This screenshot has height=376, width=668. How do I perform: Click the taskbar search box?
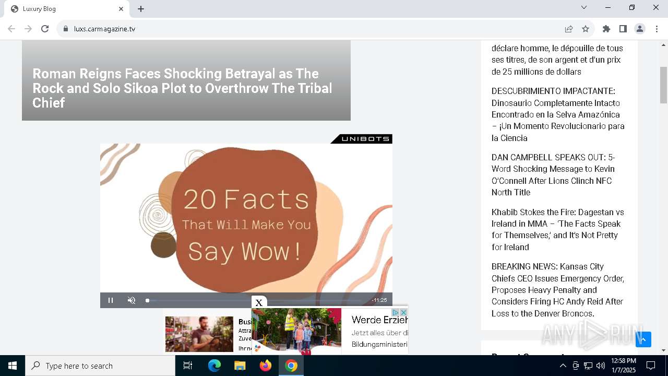pyautogui.click(x=100, y=366)
